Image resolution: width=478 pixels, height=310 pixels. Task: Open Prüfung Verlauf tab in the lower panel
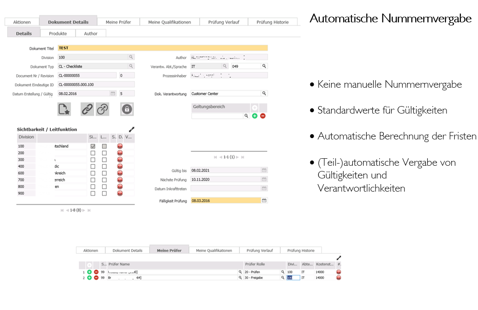pyautogui.click(x=260, y=250)
